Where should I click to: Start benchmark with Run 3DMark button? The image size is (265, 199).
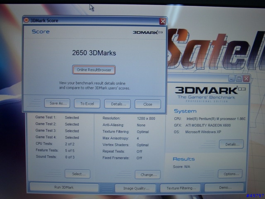tap(64, 187)
